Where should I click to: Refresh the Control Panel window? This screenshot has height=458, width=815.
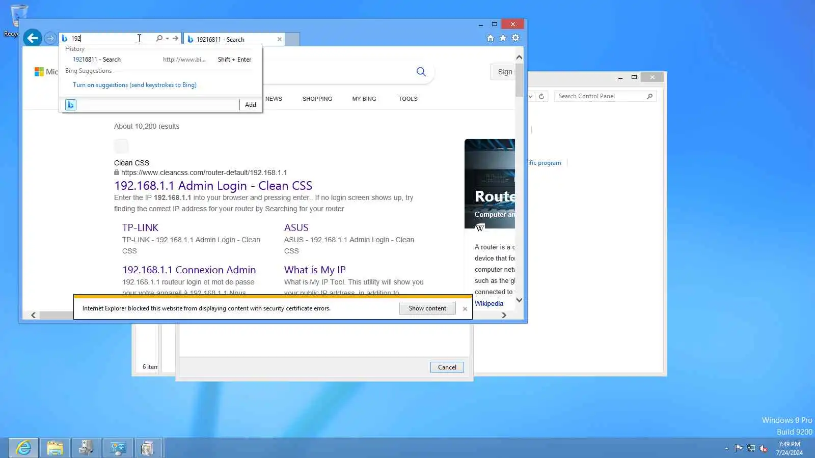click(541, 96)
